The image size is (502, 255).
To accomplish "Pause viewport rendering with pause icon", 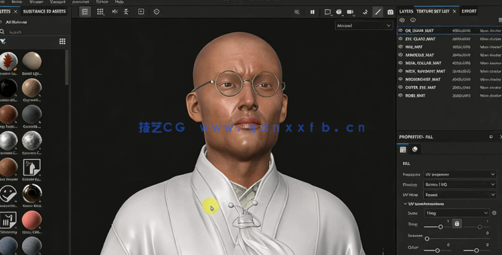I will tap(312, 12).
